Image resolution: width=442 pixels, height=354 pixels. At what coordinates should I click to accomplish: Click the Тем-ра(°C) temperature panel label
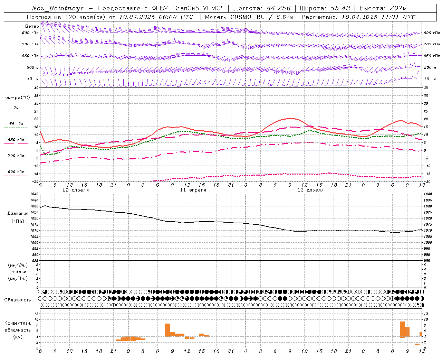point(16,98)
